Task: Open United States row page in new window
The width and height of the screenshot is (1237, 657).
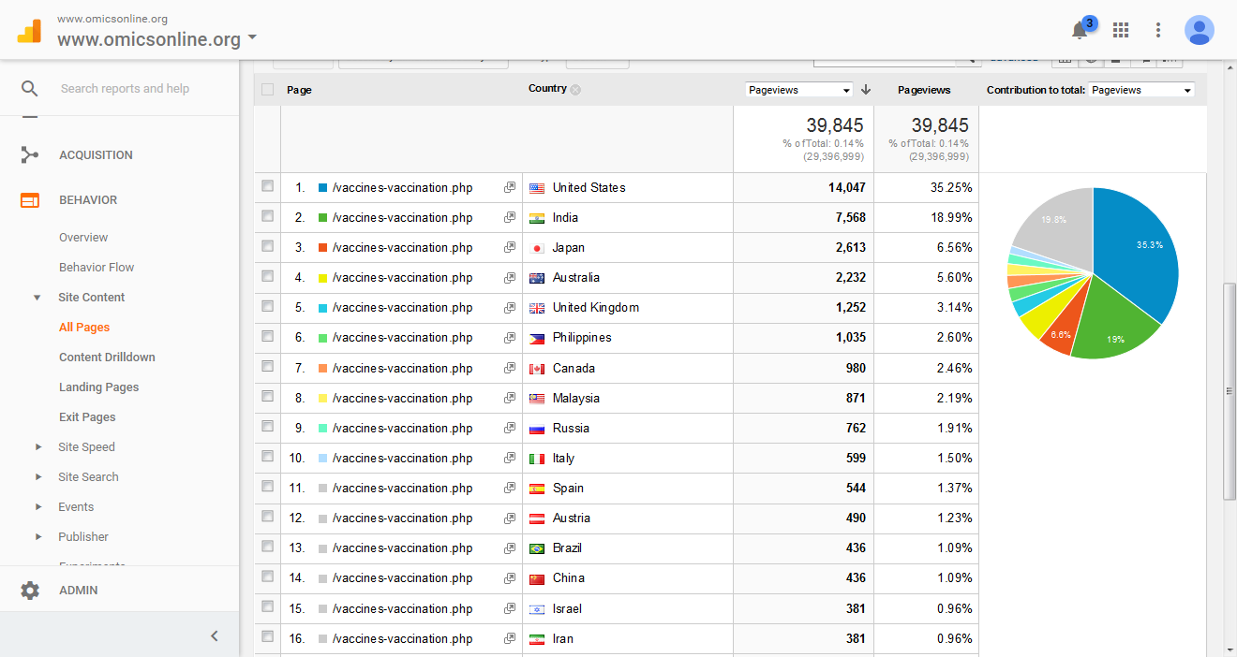Action: coord(509,187)
